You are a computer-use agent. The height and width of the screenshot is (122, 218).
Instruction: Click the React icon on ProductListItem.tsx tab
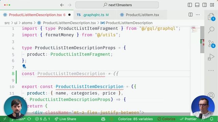click(122, 15)
